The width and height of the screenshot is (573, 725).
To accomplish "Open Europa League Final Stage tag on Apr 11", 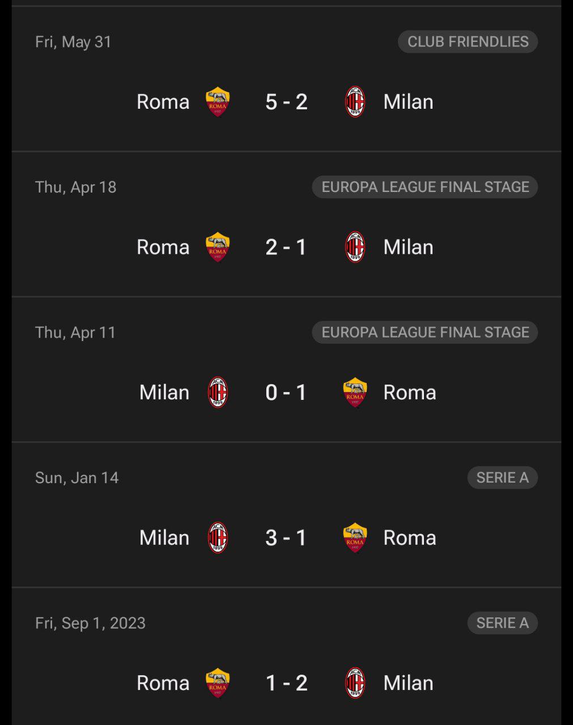I will (x=425, y=332).
